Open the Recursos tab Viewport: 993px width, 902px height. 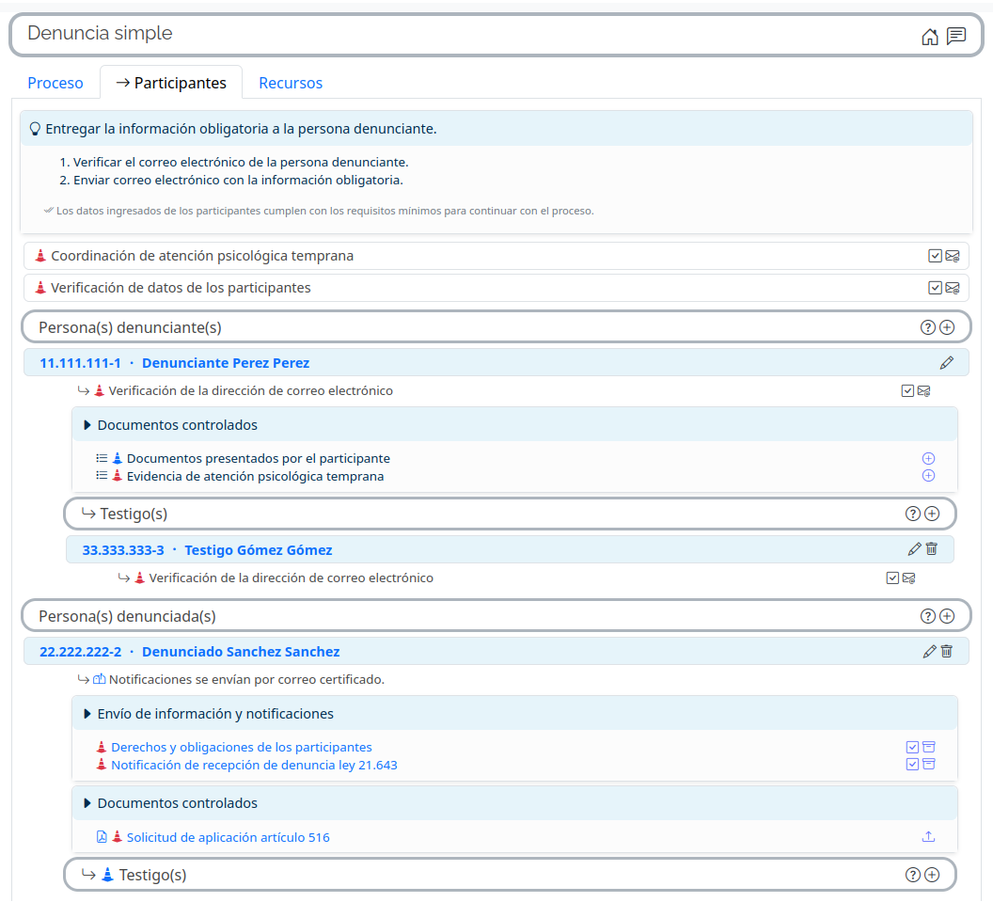point(291,83)
